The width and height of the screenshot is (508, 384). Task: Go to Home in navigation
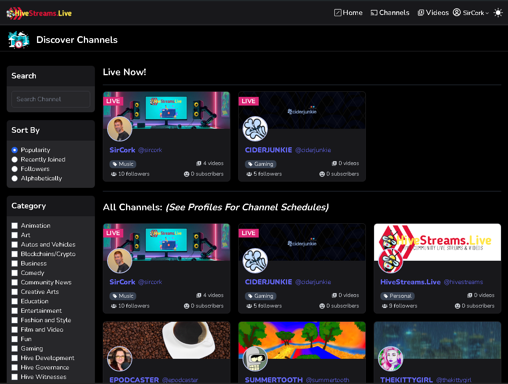pyautogui.click(x=349, y=13)
